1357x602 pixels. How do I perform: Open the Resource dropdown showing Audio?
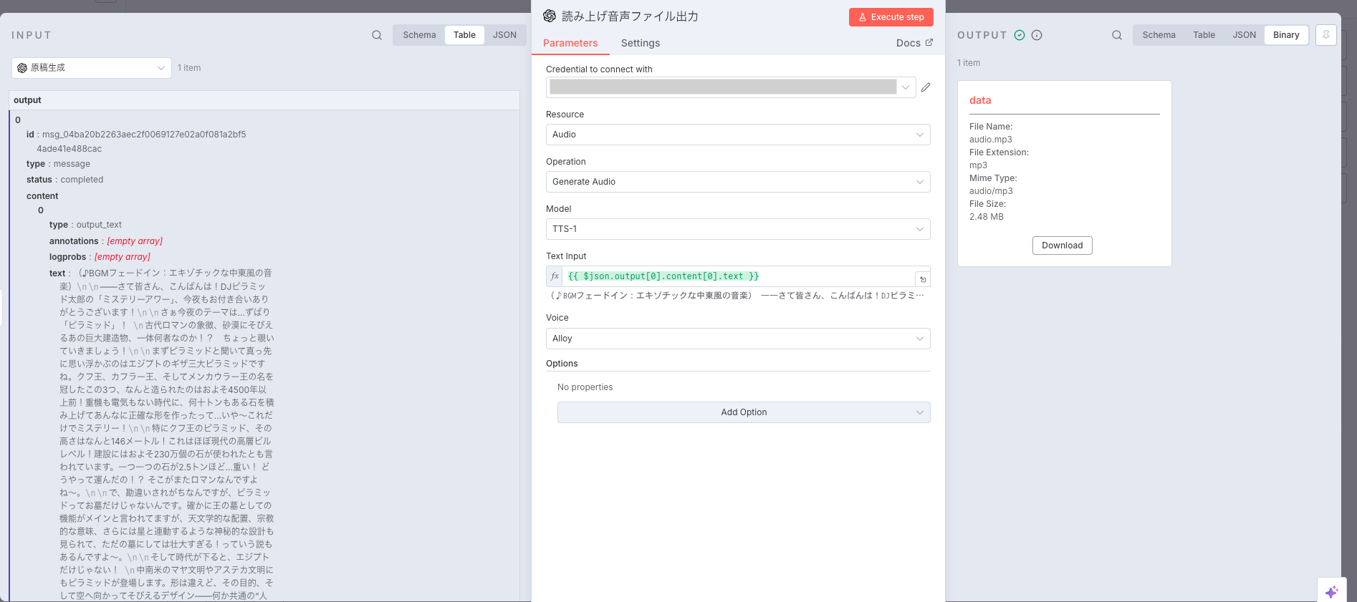(x=738, y=135)
